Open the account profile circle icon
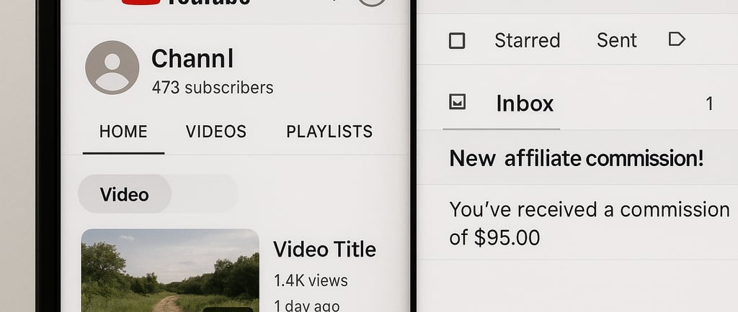This screenshot has width=738, height=312. coord(372,2)
